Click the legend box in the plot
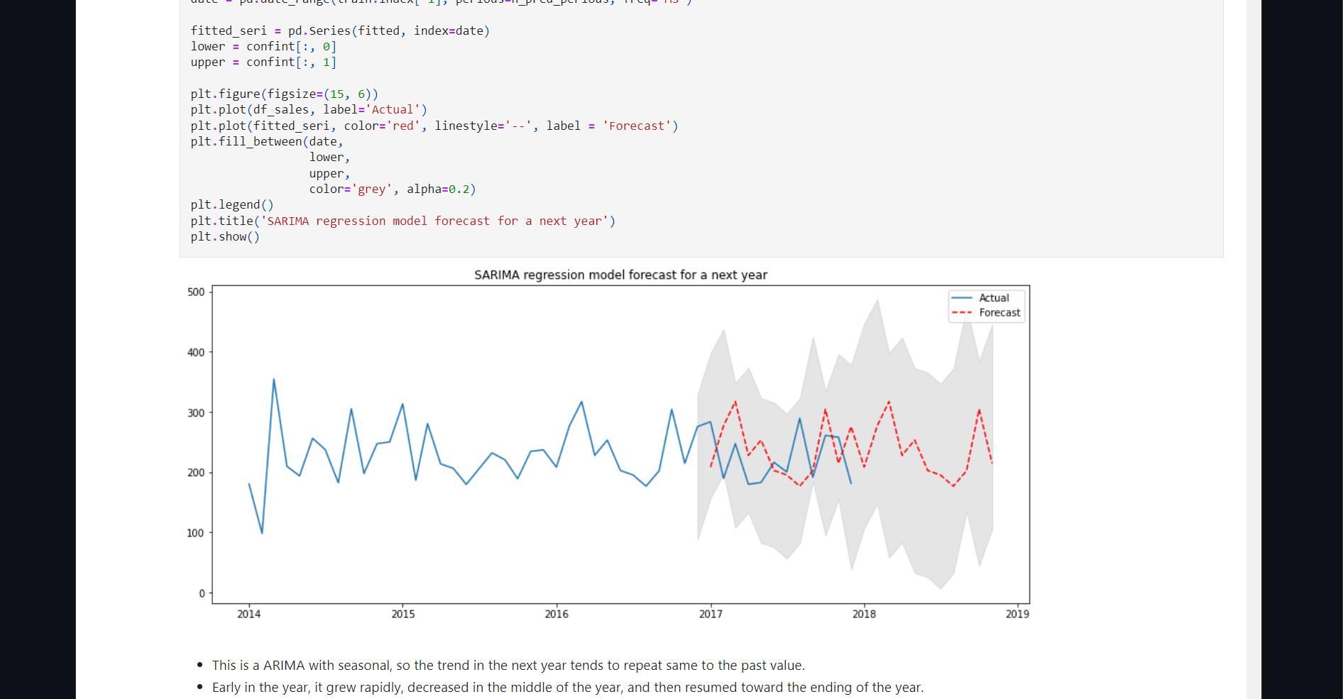 pos(986,305)
